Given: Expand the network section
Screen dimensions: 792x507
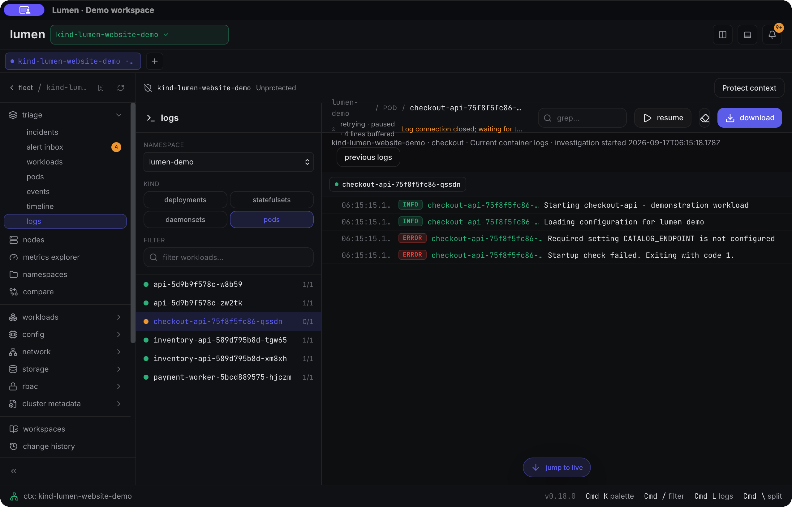Looking at the screenshot, I should (118, 351).
